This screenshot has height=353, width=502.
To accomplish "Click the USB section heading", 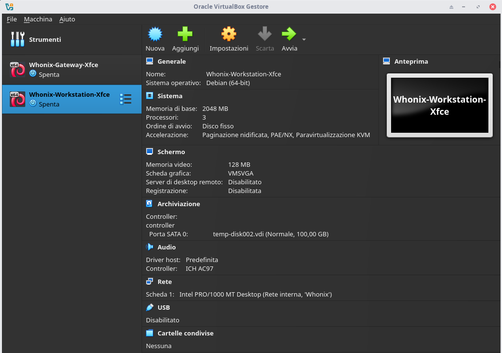I will tap(163, 307).
